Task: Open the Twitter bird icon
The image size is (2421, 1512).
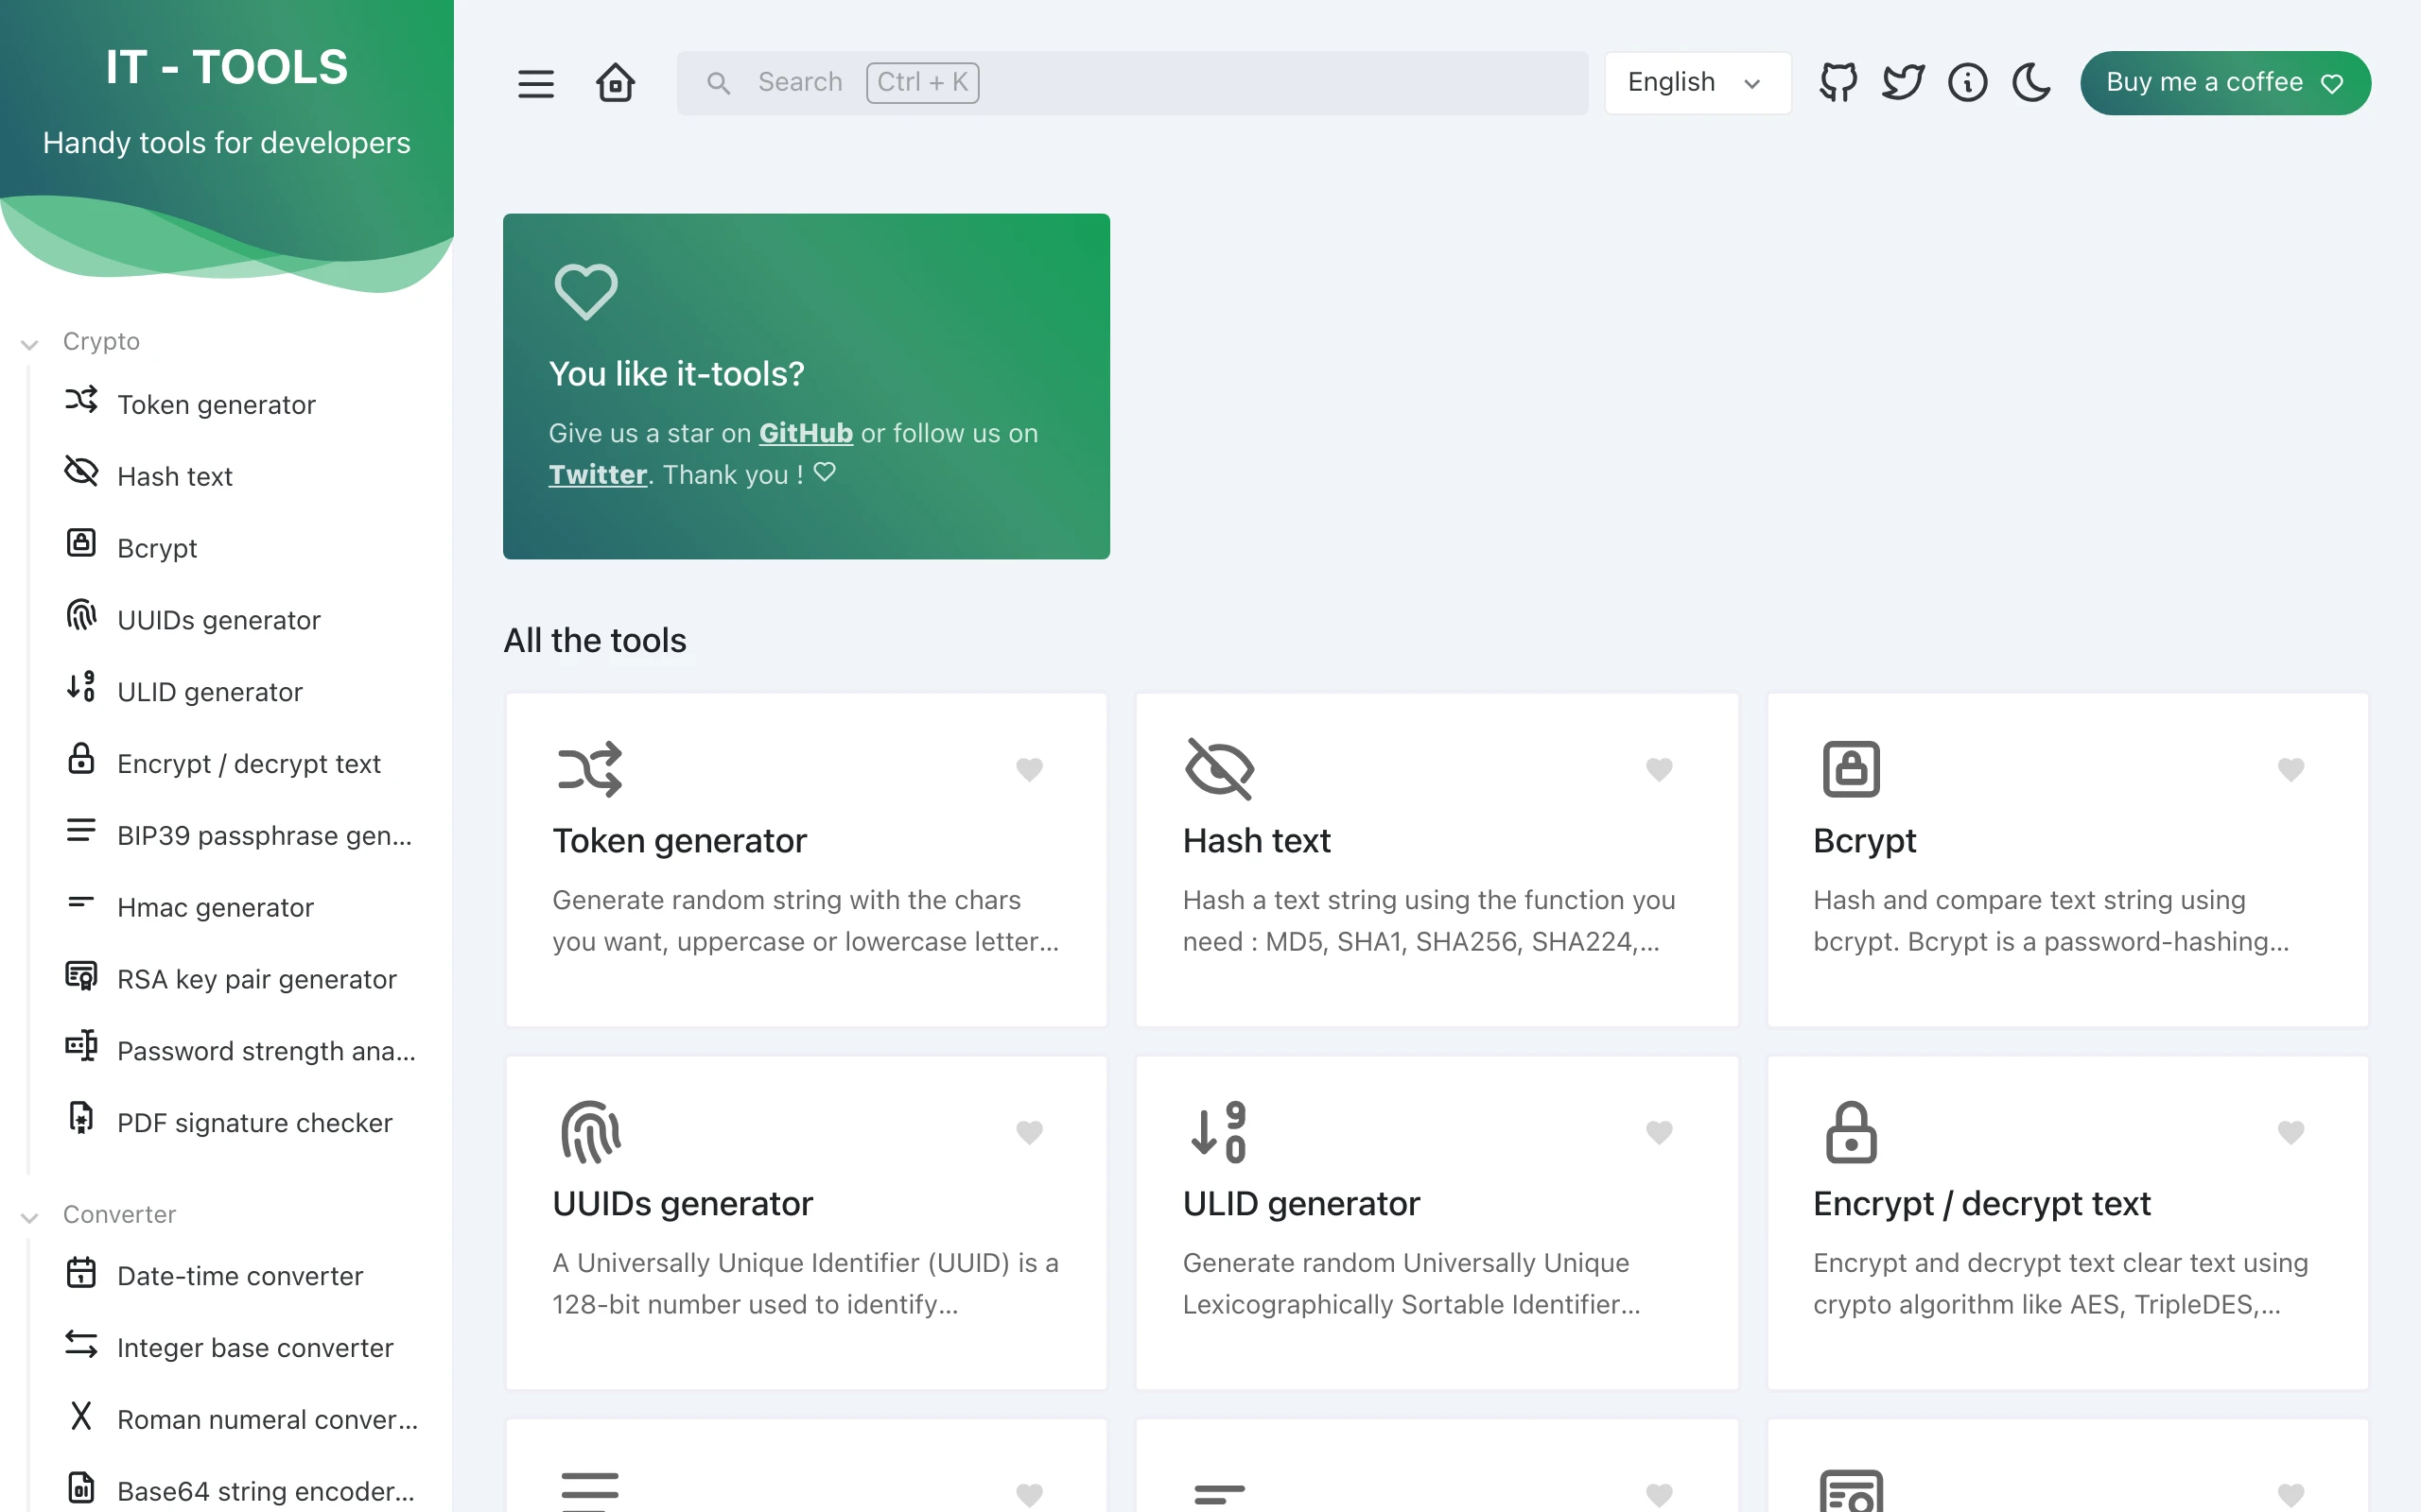Action: point(1902,83)
